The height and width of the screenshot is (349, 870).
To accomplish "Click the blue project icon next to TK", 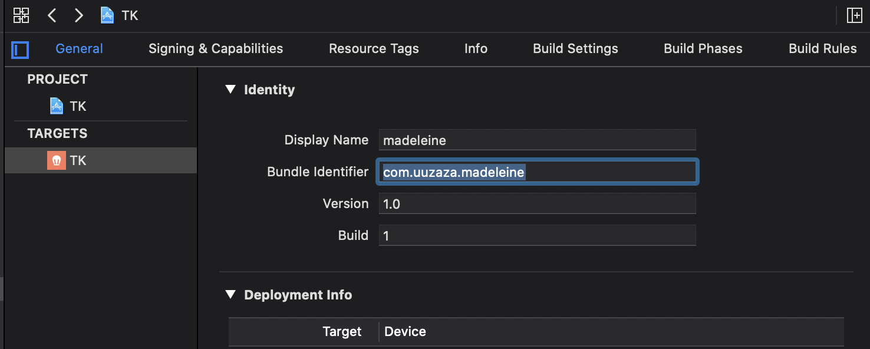I will click(57, 106).
